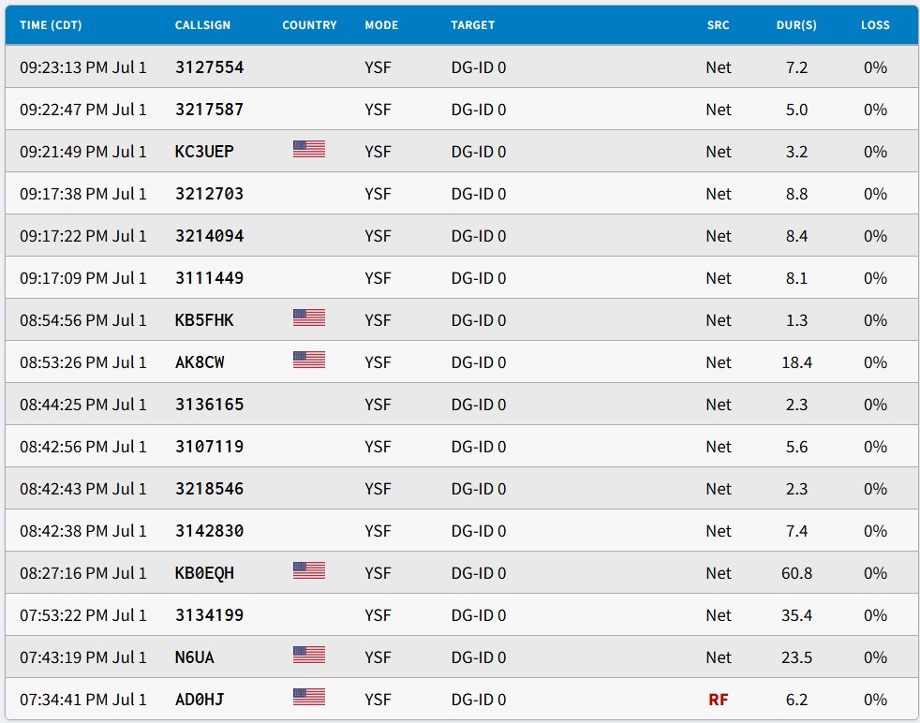Select timestamp 08:54:56 PM Jul 1

click(x=82, y=320)
